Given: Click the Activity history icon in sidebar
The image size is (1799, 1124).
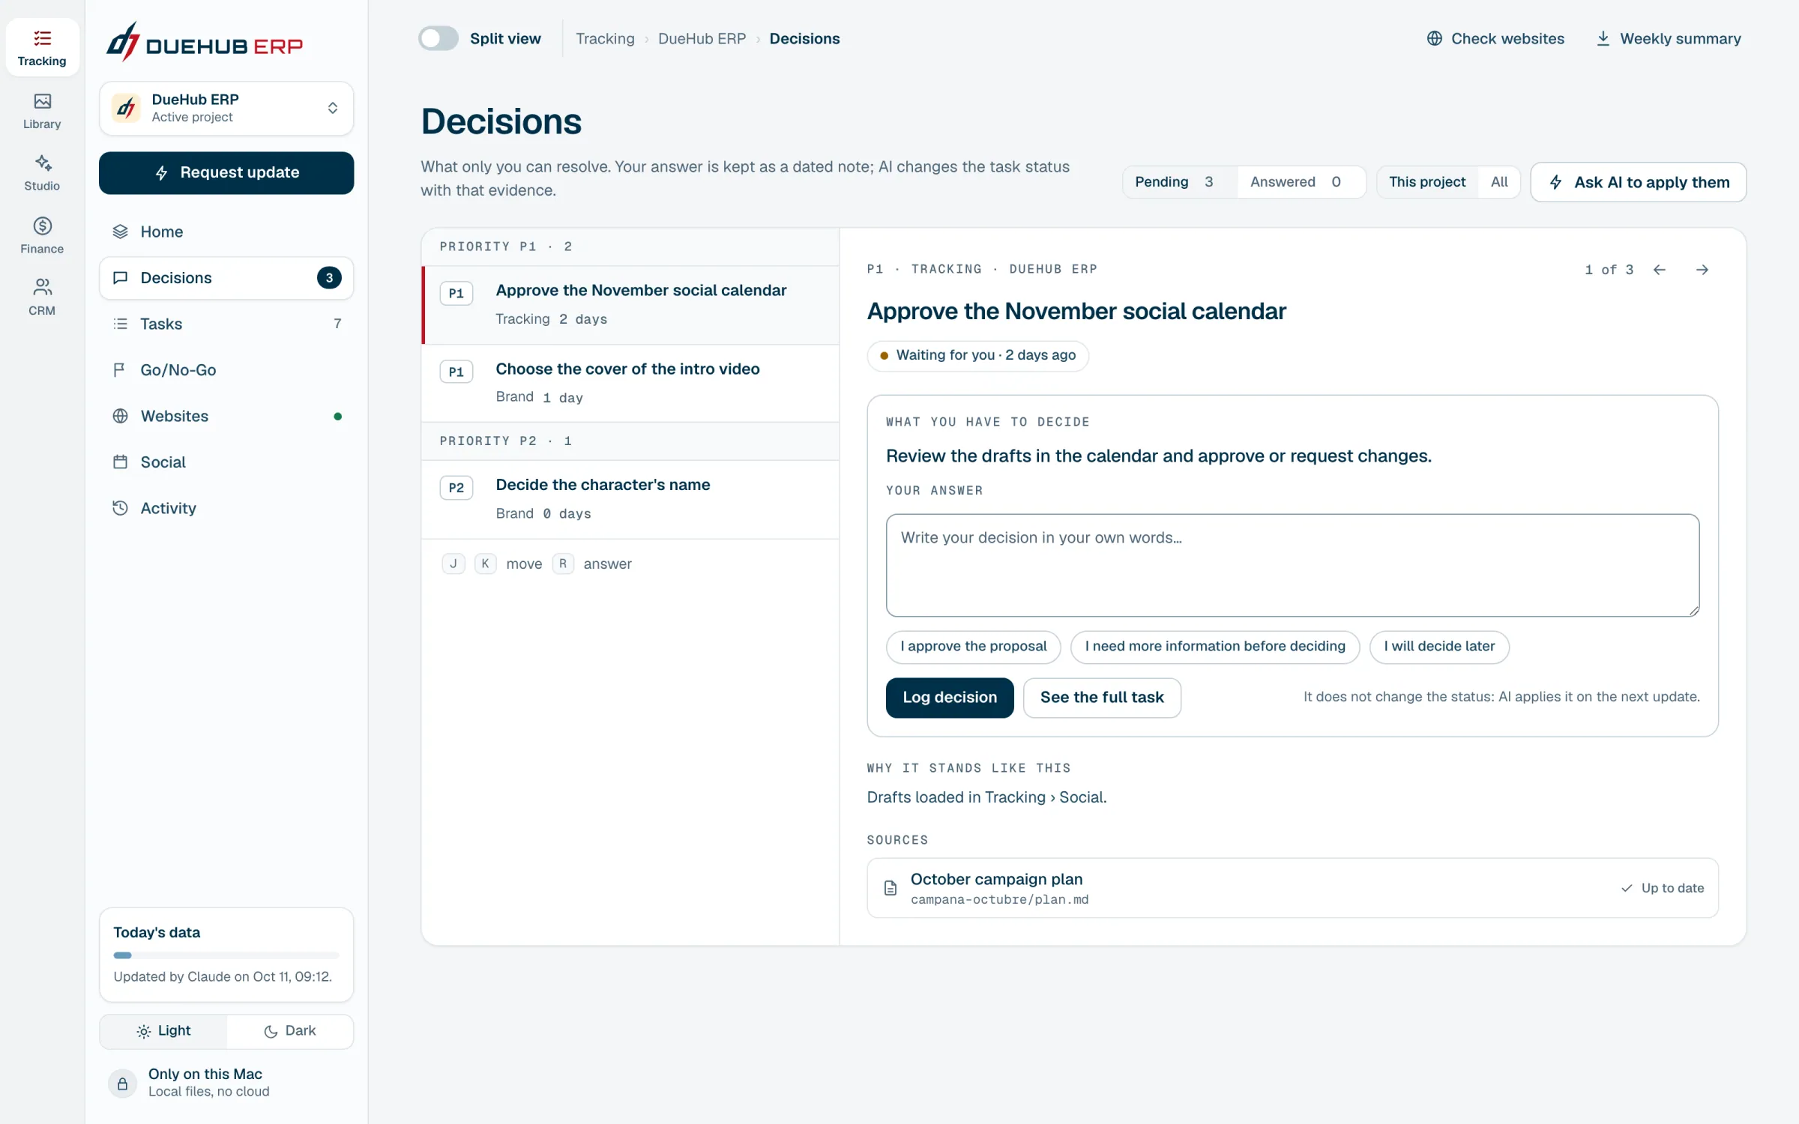Looking at the screenshot, I should tap(120, 508).
